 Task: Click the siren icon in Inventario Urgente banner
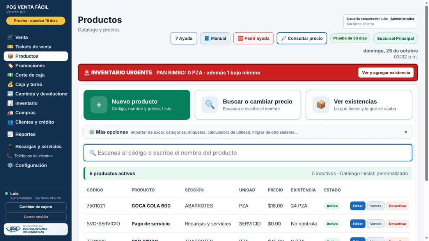87,73
